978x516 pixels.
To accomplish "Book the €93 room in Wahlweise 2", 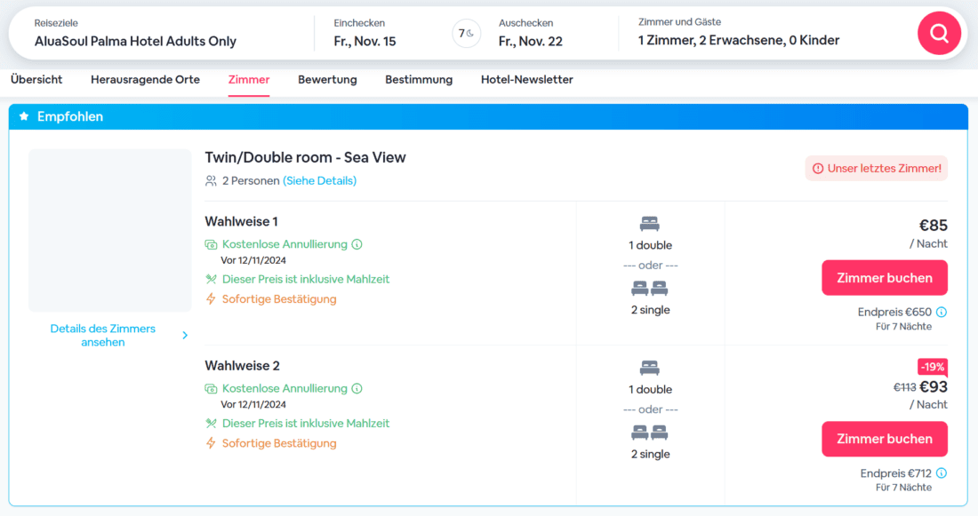I will [884, 439].
